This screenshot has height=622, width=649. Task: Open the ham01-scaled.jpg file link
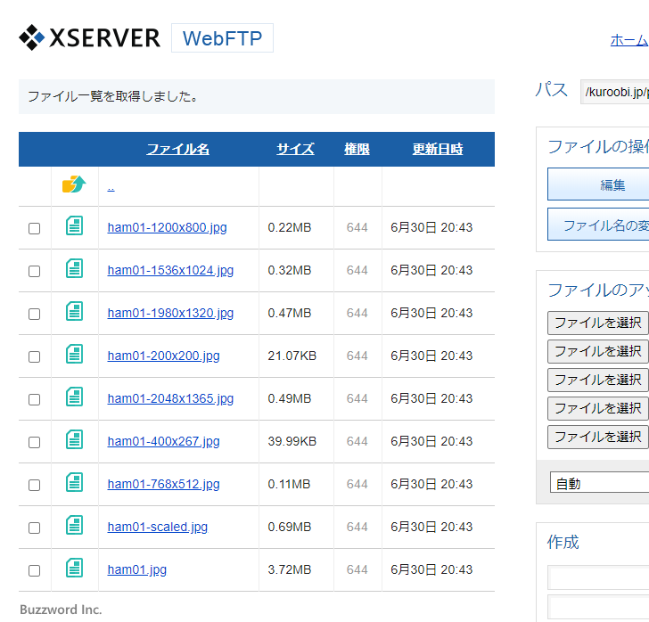(158, 527)
